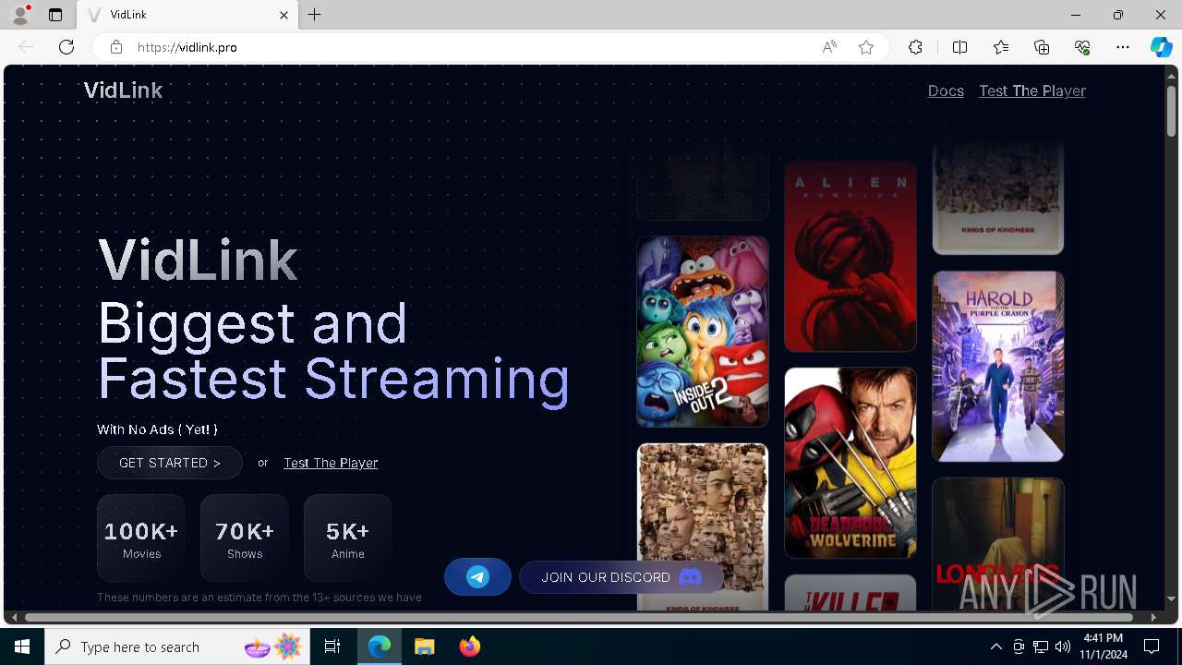
Task: Select the VidLink browser tab
Action: (x=187, y=15)
